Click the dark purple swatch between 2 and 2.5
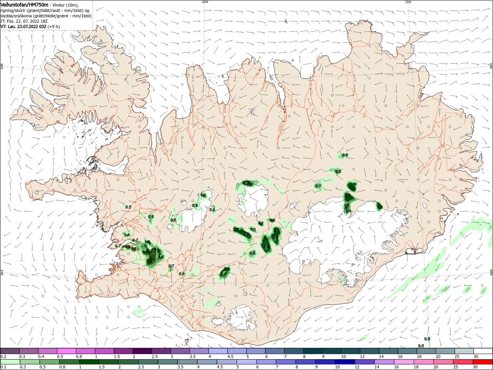493x370 pixels. pos(142,351)
